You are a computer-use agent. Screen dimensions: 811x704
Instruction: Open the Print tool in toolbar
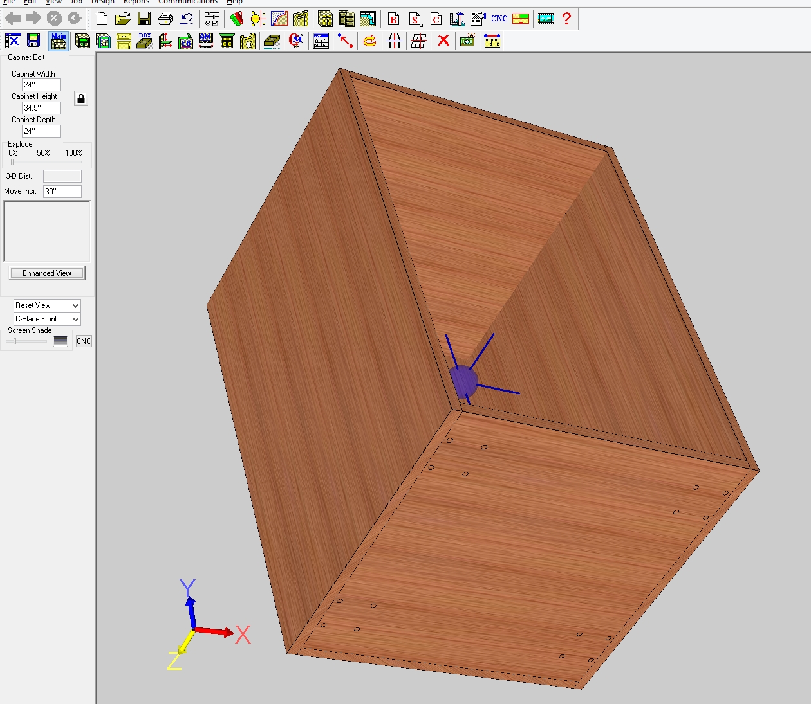point(165,19)
